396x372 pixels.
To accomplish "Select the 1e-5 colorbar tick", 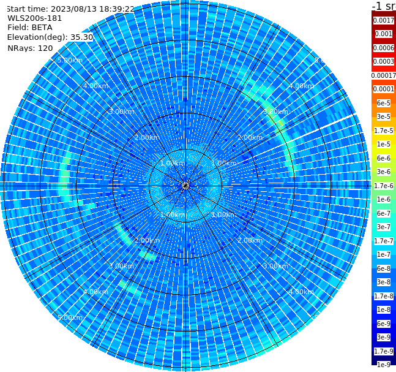I will (x=384, y=144).
